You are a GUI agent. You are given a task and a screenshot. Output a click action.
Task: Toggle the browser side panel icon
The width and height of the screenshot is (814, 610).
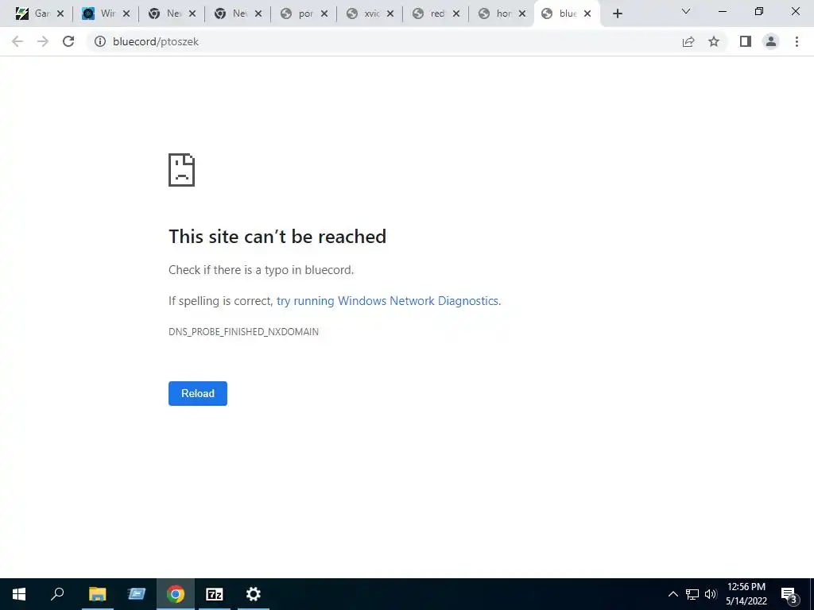[746, 41]
